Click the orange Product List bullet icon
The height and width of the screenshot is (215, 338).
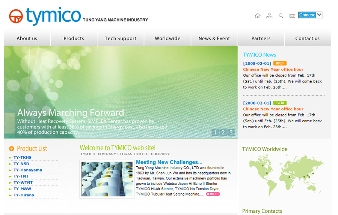coord(11,149)
